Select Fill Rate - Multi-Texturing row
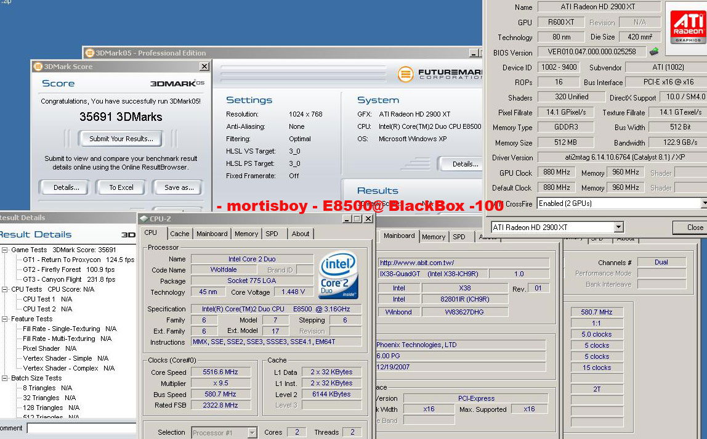Image resolution: width=707 pixels, height=439 pixels. point(67,338)
